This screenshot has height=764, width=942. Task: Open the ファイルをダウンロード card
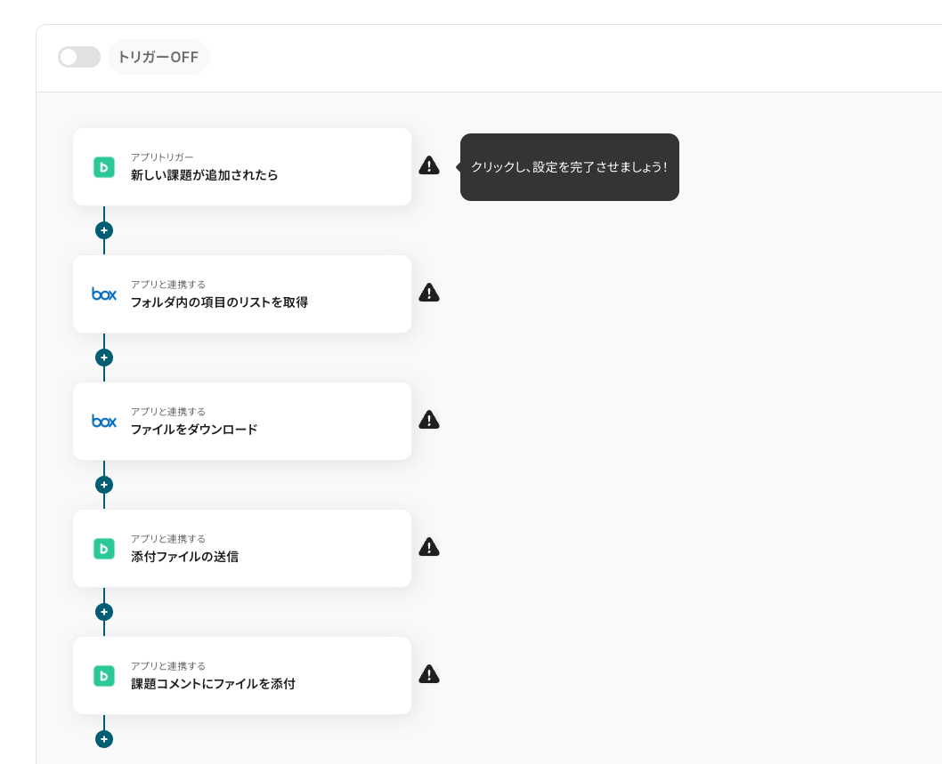tap(242, 422)
